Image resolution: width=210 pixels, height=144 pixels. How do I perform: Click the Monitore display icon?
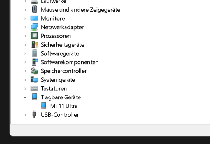(35, 18)
